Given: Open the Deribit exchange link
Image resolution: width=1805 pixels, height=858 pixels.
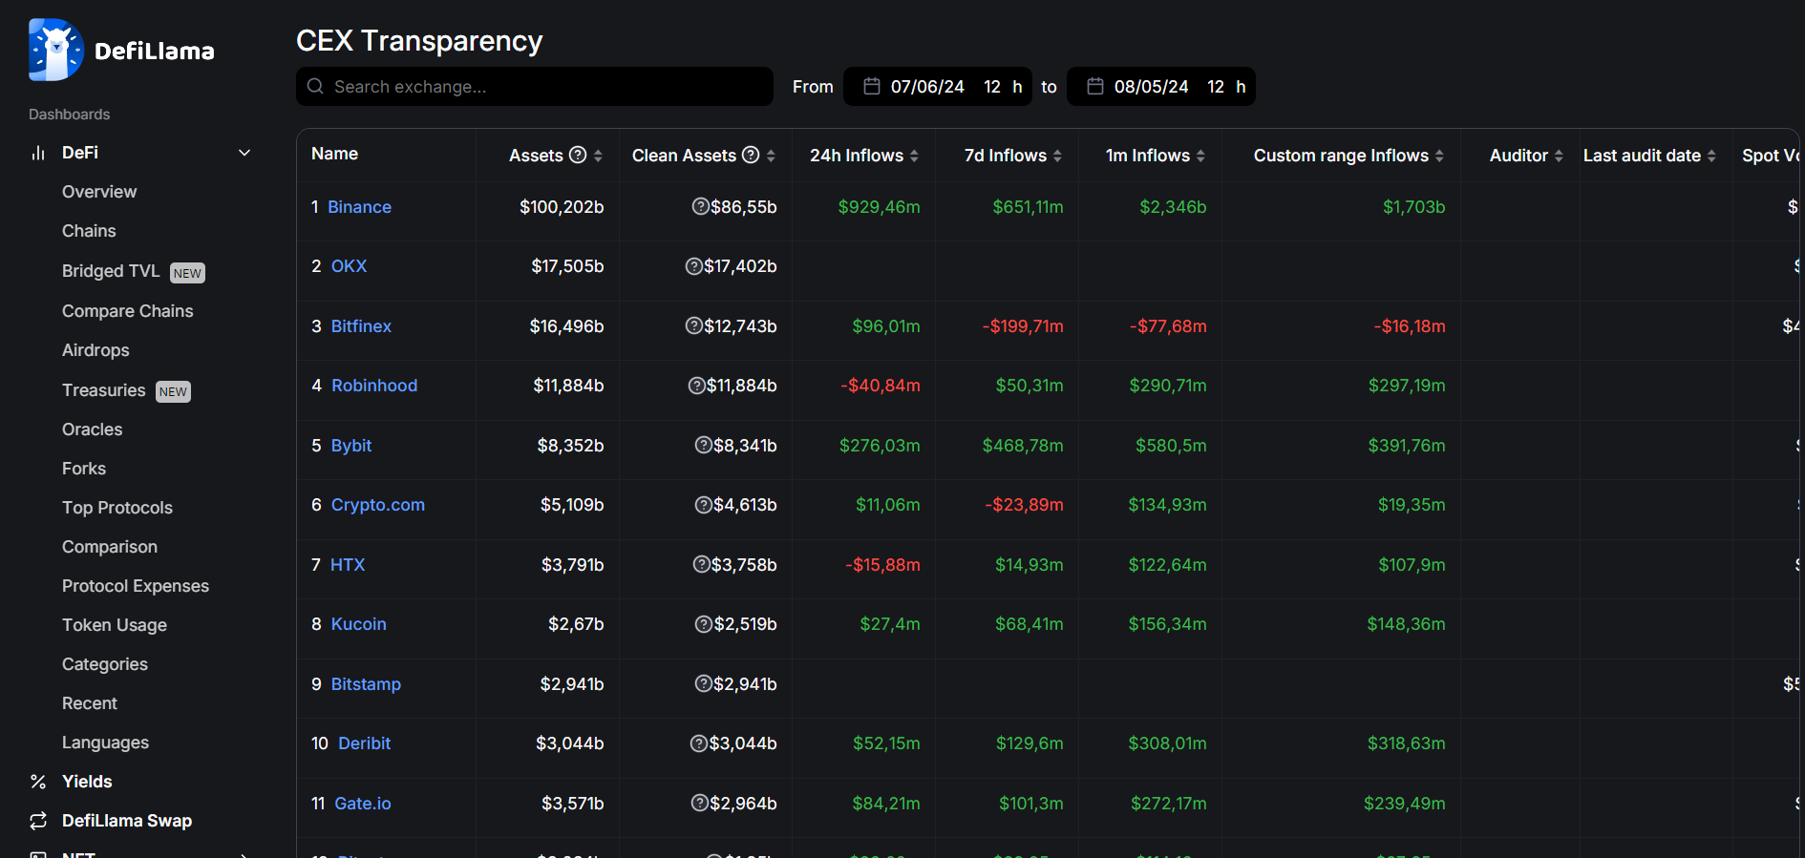Looking at the screenshot, I should pyautogui.click(x=365, y=743).
